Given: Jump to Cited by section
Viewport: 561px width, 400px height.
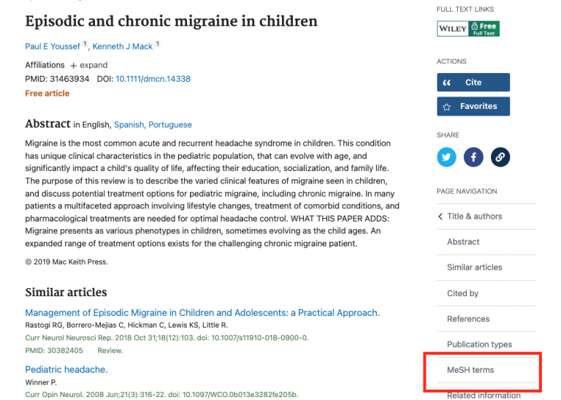Looking at the screenshot, I should (x=462, y=293).
